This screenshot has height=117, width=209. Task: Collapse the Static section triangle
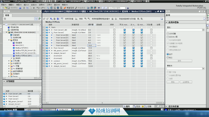pyautogui.click(x=50, y=27)
